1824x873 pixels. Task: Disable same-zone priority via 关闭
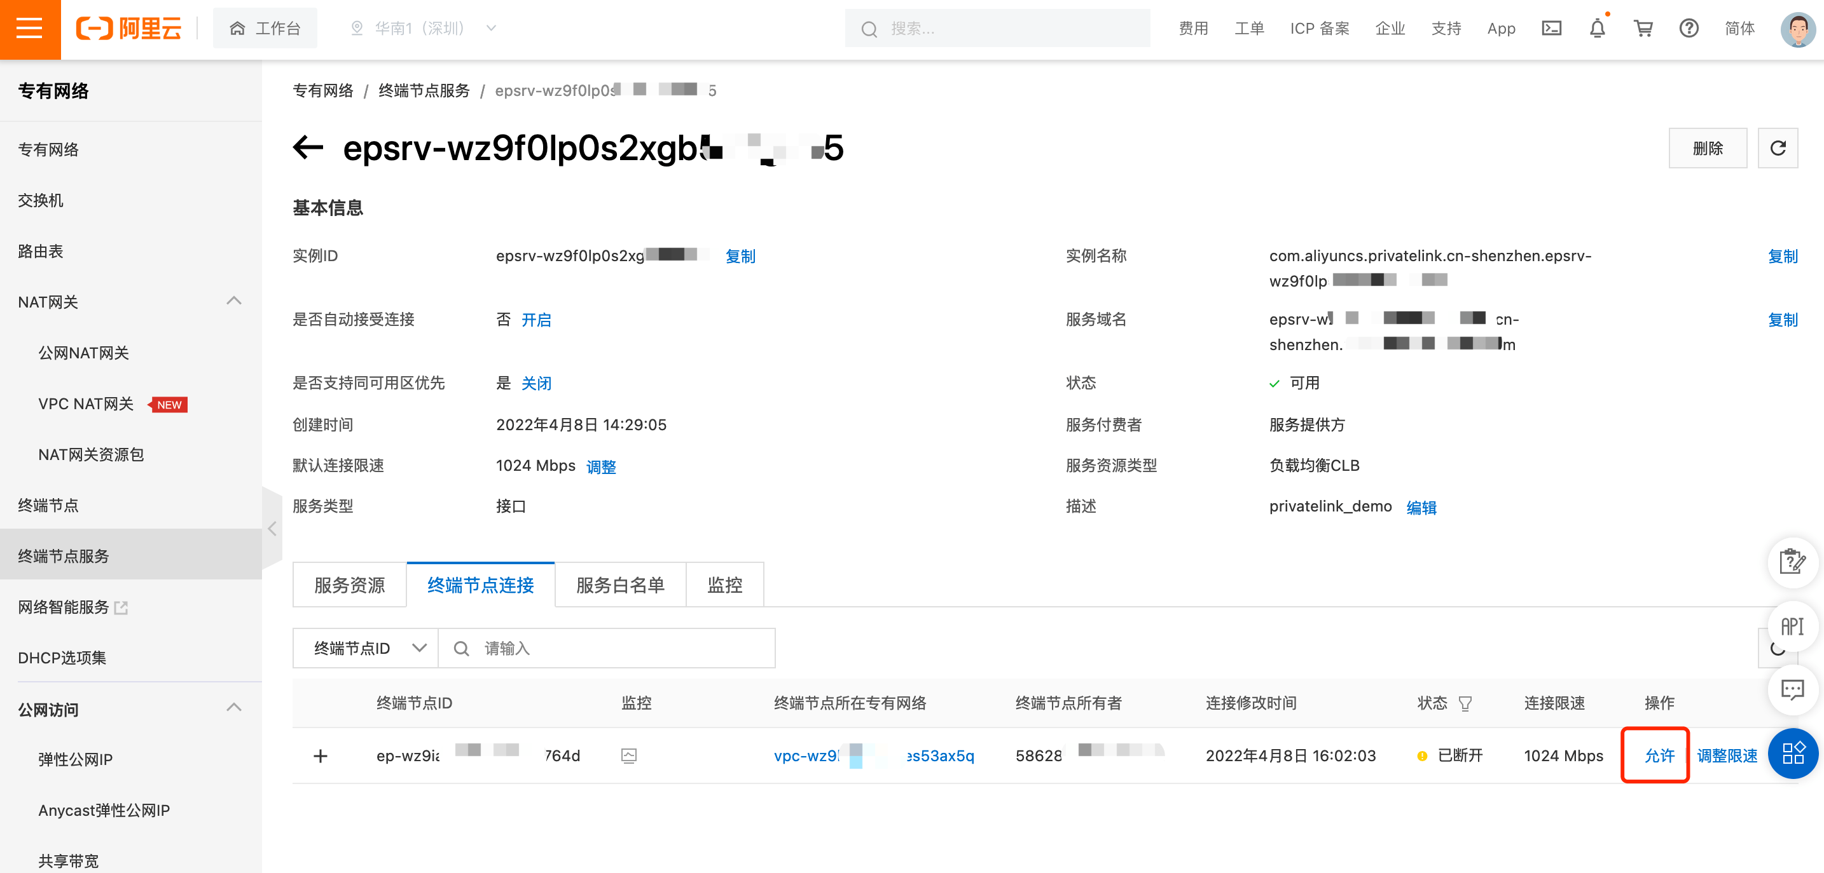coord(536,382)
